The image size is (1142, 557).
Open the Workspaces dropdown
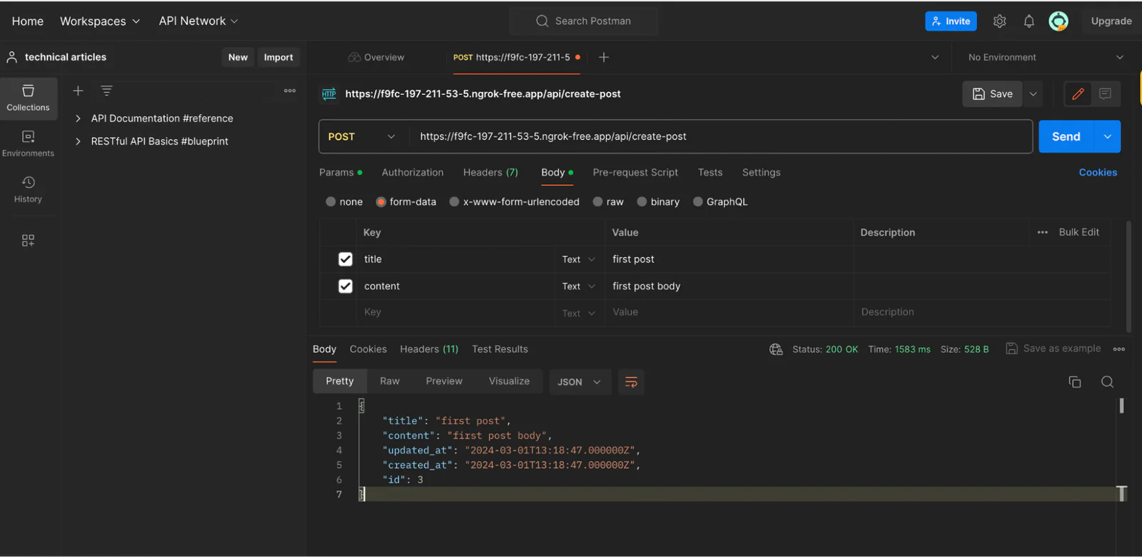tap(100, 21)
